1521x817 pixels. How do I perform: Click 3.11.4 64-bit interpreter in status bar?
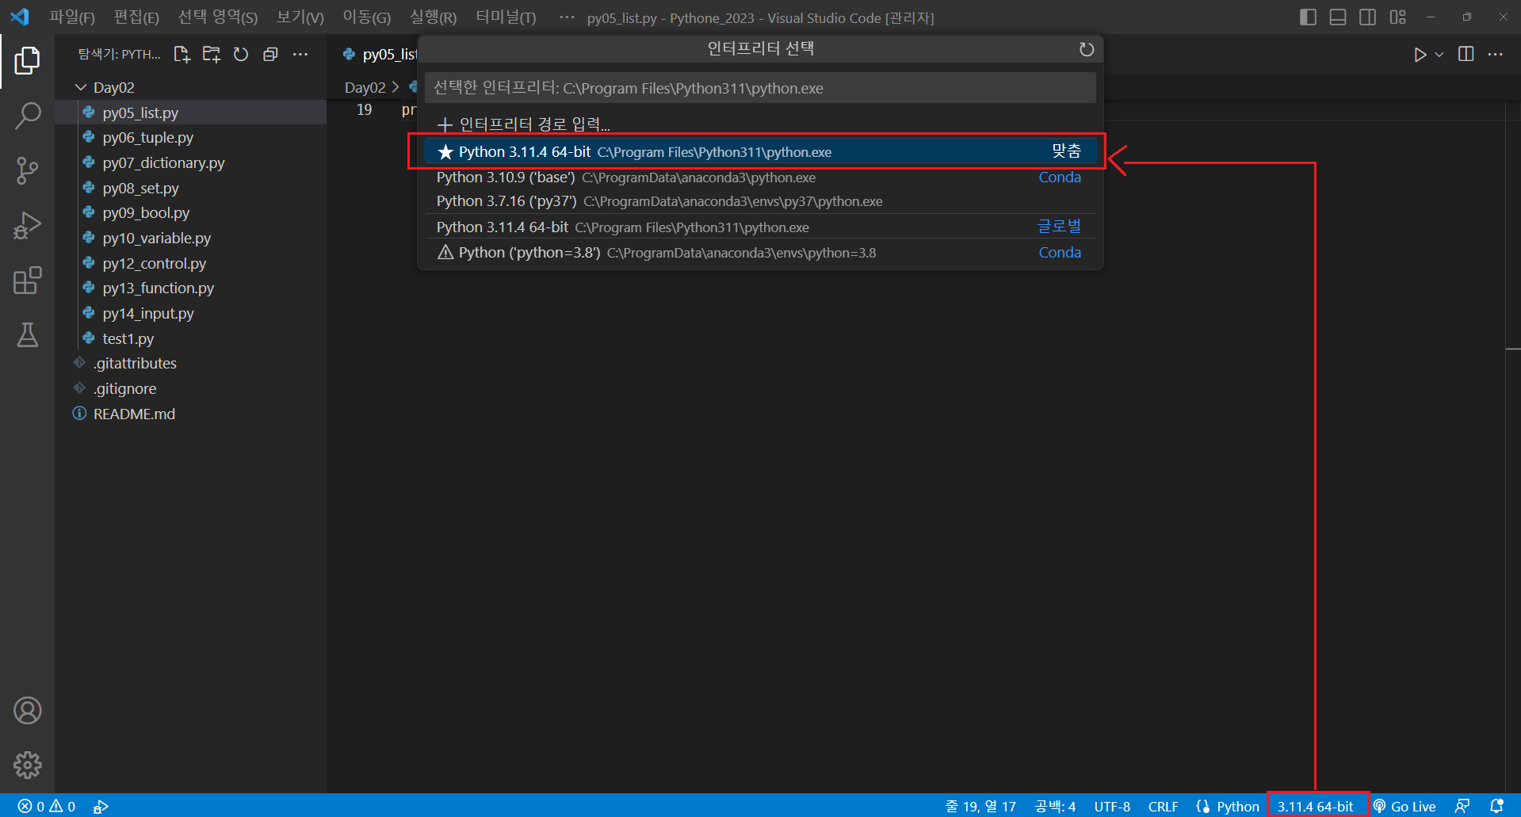[1316, 806]
